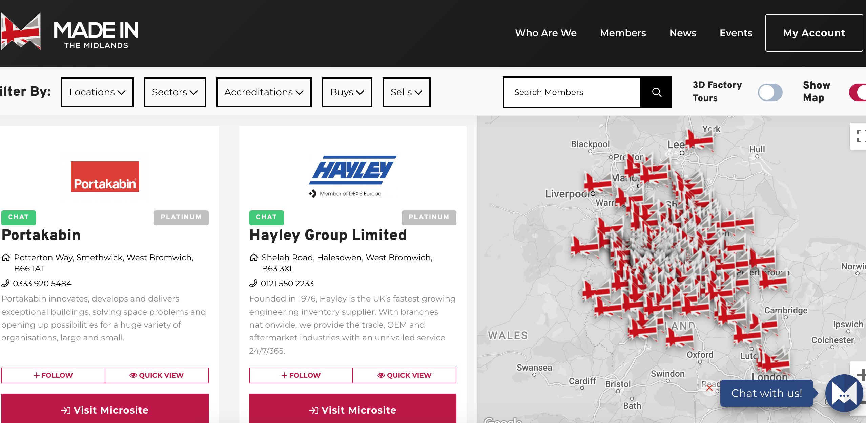Open the Hayley Group Limited title
This screenshot has height=423, width=866.
coord(328,235)
